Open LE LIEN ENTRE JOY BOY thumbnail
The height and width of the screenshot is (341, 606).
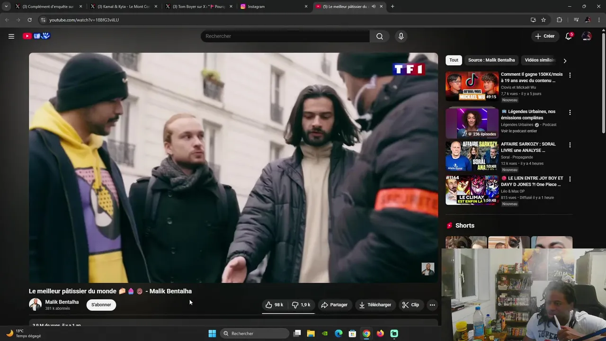point(472,190)
